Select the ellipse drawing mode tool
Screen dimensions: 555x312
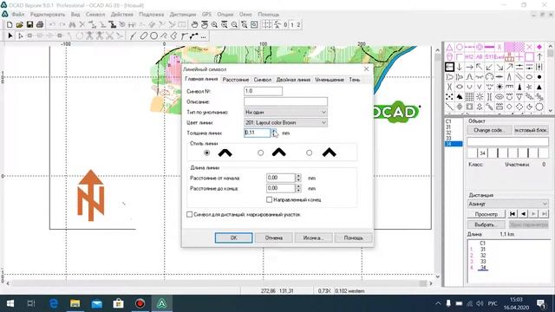click(x=143, y=36)
